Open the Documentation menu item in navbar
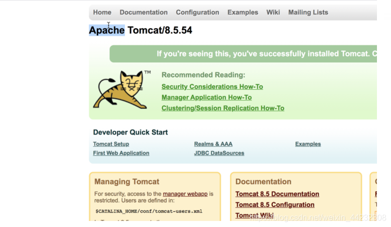This screenshot has height=227, width=391. pyautogui.click(x=144, y=12)
